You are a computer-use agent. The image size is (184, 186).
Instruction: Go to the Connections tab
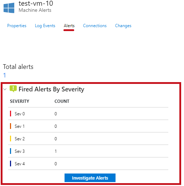tap(95, 26)
